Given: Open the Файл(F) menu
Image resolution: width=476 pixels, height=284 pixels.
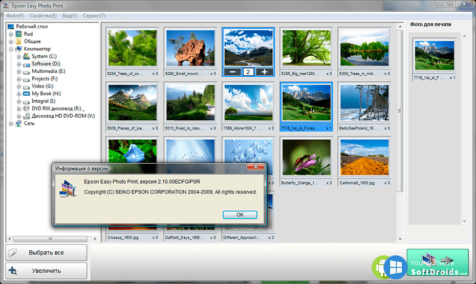Looking at the screenshot, I should (16, 16).
